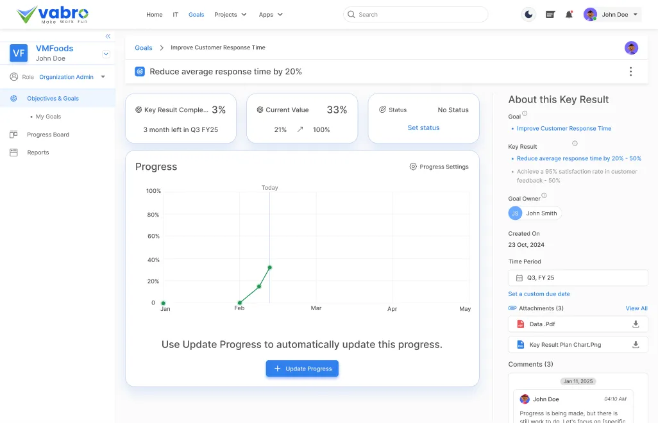Go to the Home menu item

[154, 15]
